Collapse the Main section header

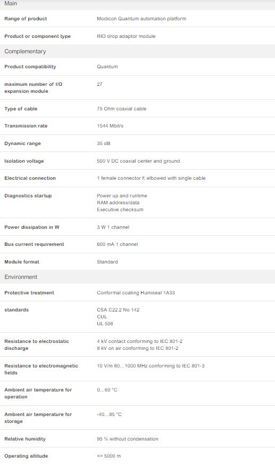137,4
